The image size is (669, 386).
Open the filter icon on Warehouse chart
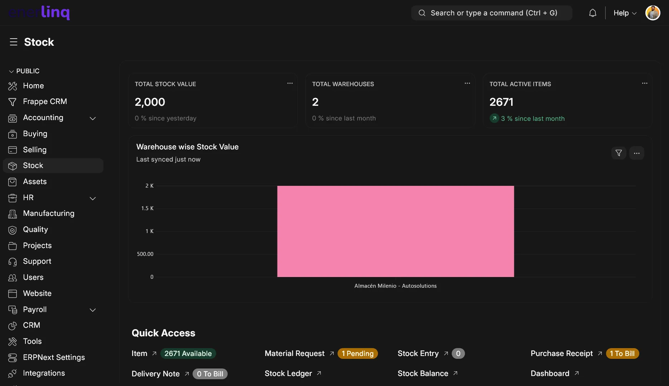pyautogui.click(x=619, y=153)
